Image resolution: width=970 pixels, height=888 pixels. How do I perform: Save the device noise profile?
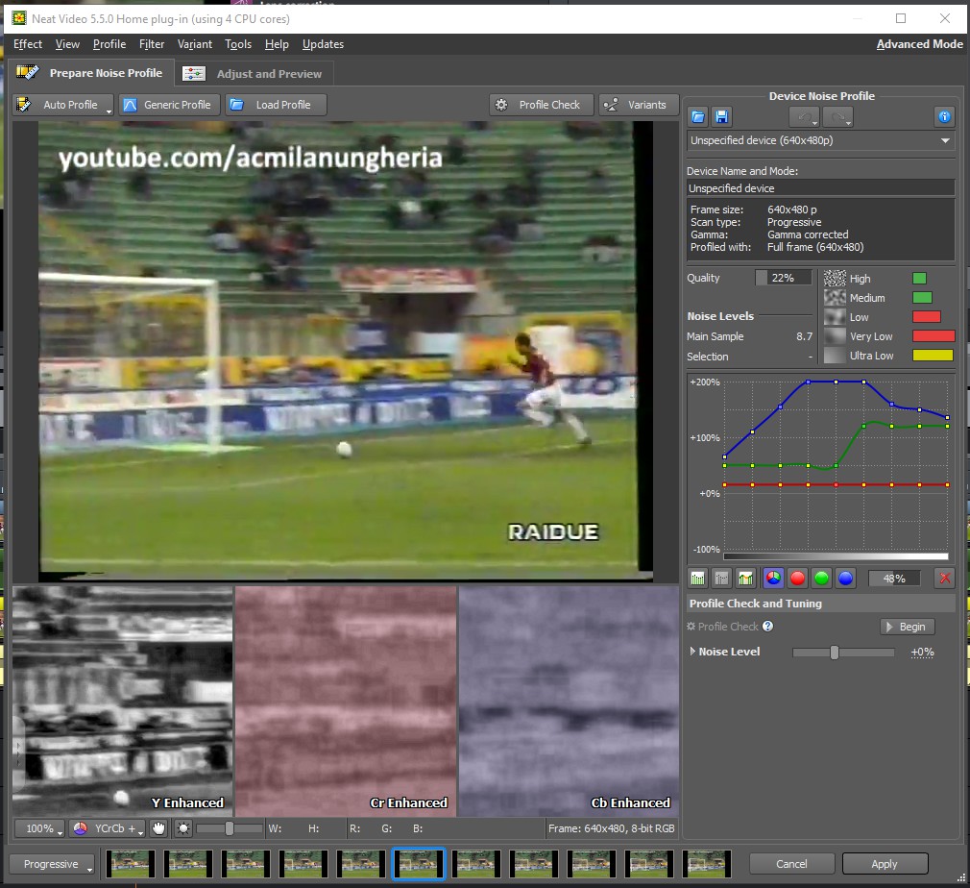(721, 116)
